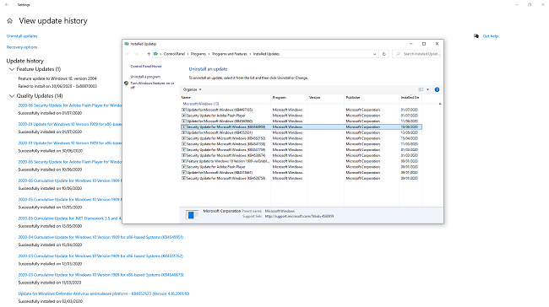This screenshot has width=549, height=307.
Task: Collapse the Quality Updates section chevron
Action: (12, 96)
